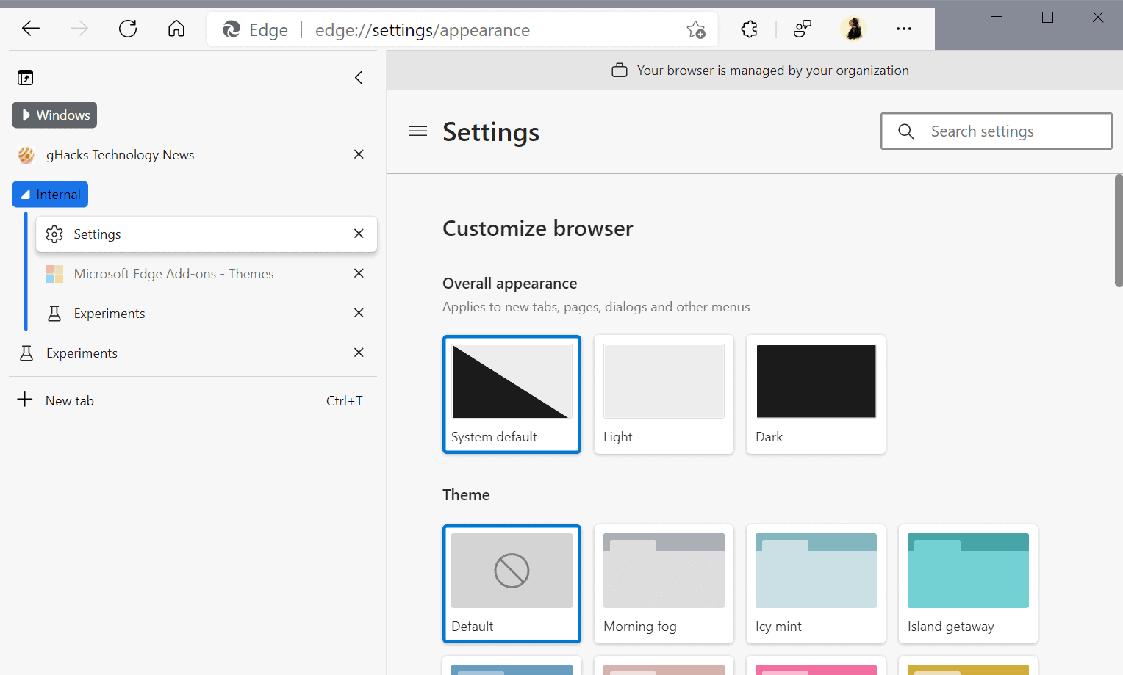
Task: Open the Extensions puzzle icon
Action: tap(749, 29)
